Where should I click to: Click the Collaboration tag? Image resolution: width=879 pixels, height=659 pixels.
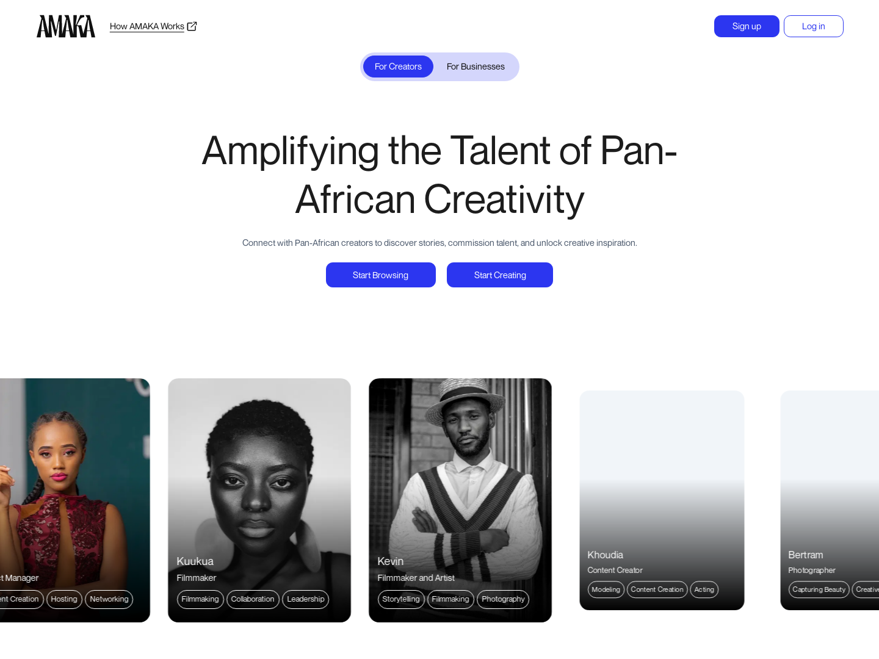(x=253, y=599)
